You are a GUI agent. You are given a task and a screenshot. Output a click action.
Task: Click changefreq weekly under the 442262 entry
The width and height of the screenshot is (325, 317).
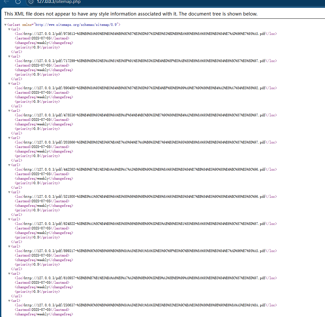pos(44,178)
